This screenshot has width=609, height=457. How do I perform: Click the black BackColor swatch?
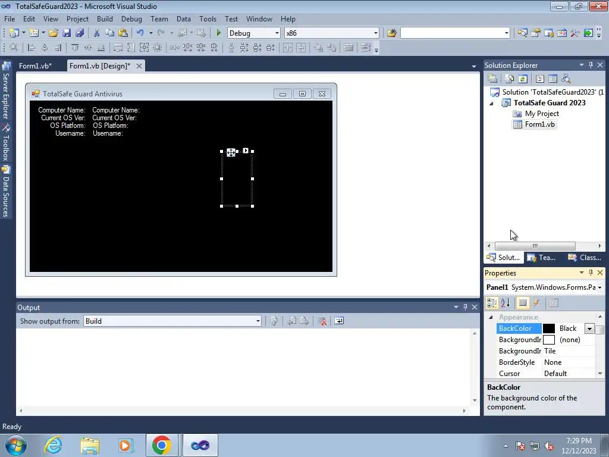549,328
